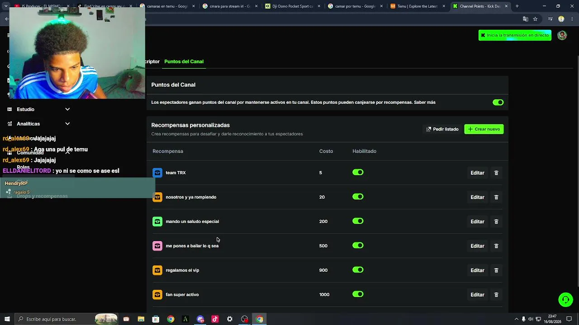Click the Crear nuevo button
Screen dimensions: 579x325
[x=484, y=129]
